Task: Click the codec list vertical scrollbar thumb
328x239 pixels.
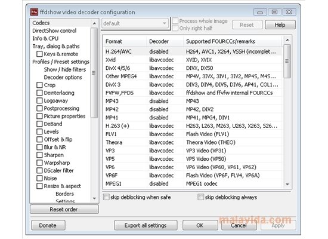Action: [287, 61]
